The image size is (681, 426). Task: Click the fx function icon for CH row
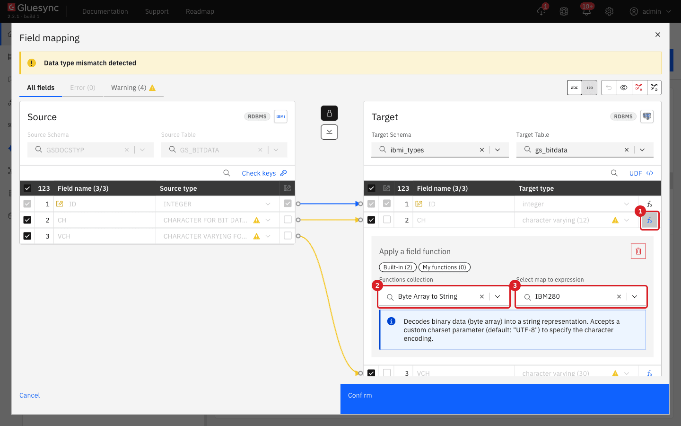[x=650, y=220]
